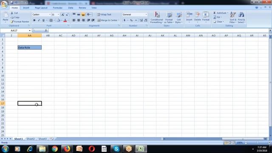Set Top Align for cell
Image resolution: width=272 pixels, height=153 pixels.
[x=74, y=14]
